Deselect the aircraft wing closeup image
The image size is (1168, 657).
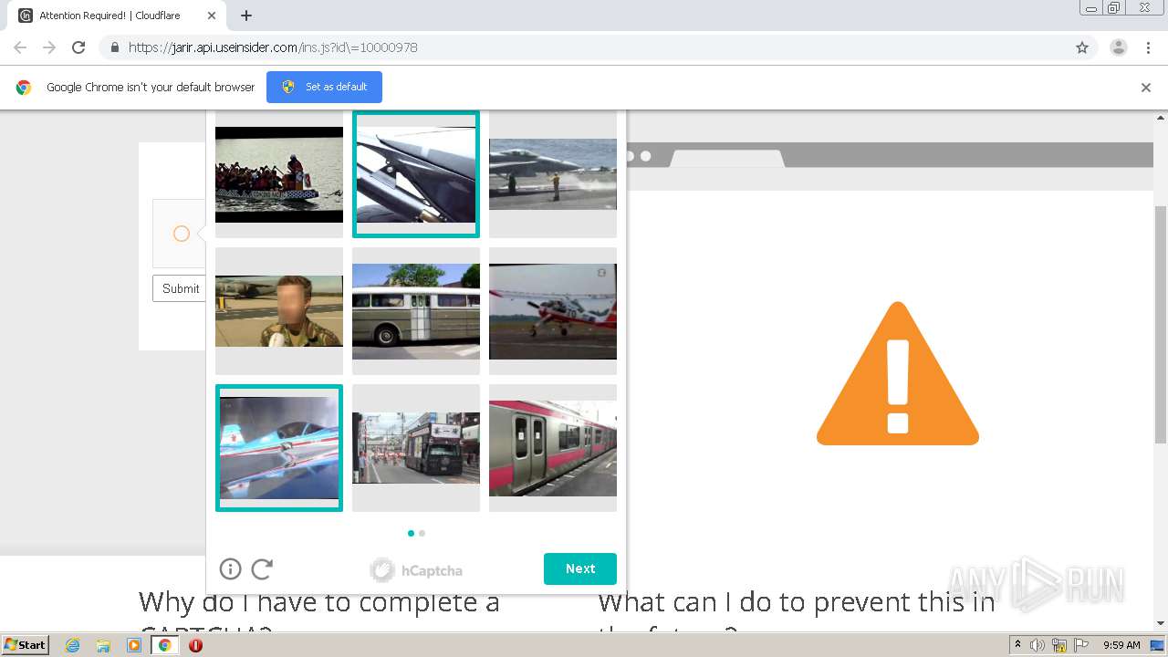(416, 174)
